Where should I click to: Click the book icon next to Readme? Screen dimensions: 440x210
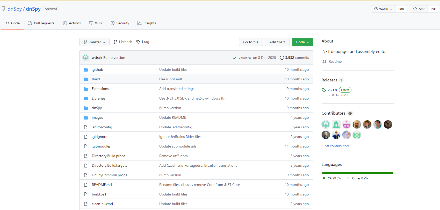324,62
